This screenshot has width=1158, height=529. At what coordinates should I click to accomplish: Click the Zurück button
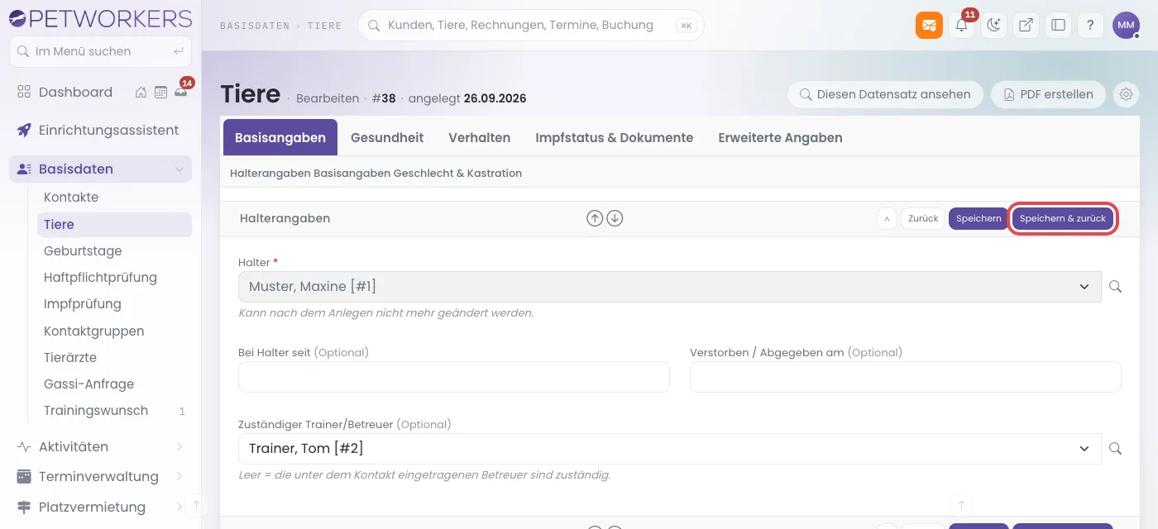coord(923,219)
